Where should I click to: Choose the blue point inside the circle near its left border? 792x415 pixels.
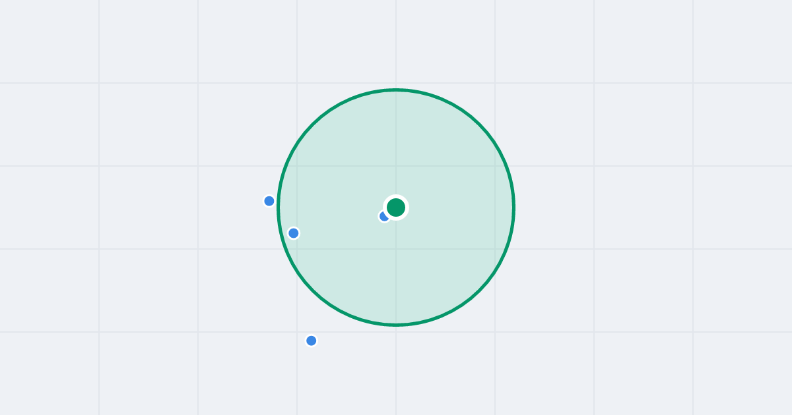click(x=294, y=233)
